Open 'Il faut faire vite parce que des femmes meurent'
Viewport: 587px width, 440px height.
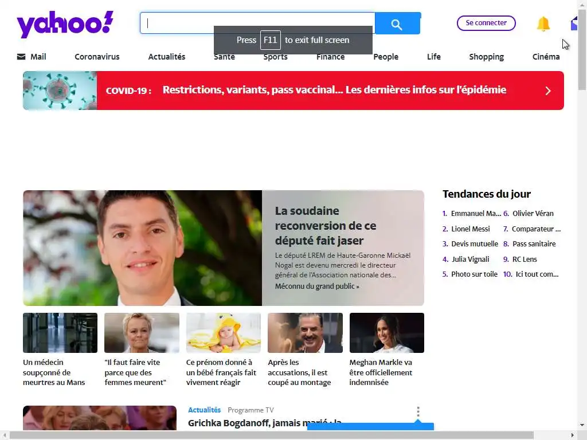135,372
